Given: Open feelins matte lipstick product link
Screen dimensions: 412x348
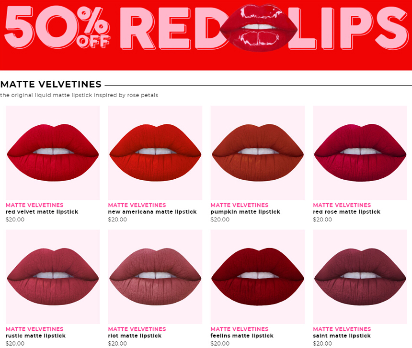Looking at the screenshot, I should tap(242, 336).
